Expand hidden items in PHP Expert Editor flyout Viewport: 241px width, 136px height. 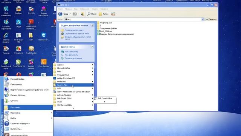click(105, 102)
